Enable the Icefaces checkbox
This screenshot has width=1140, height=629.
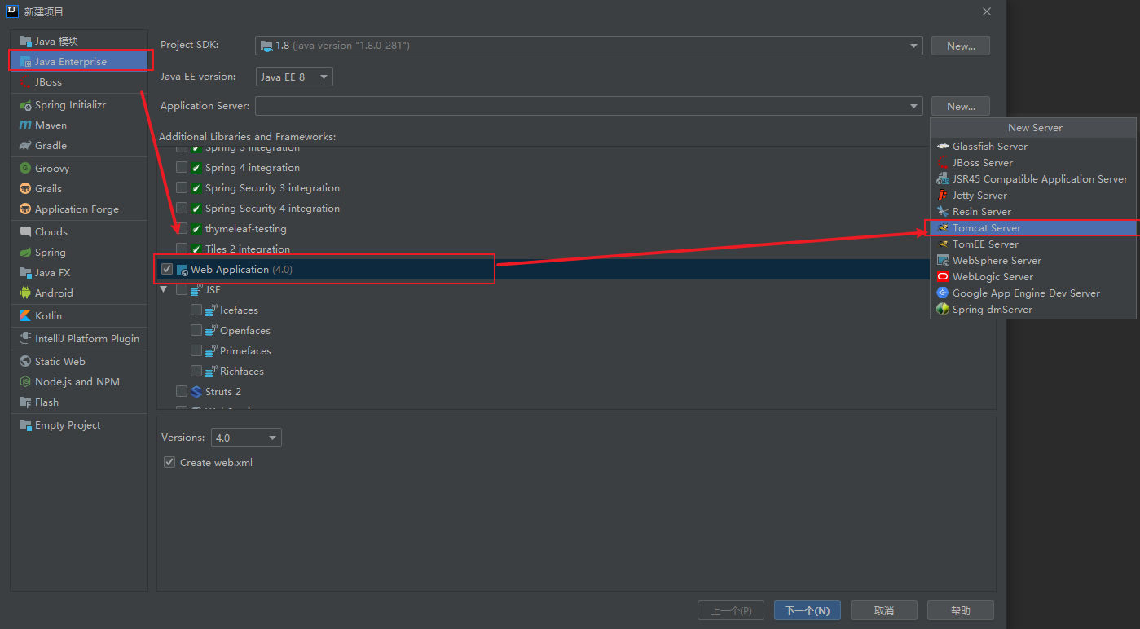(196, 310)
